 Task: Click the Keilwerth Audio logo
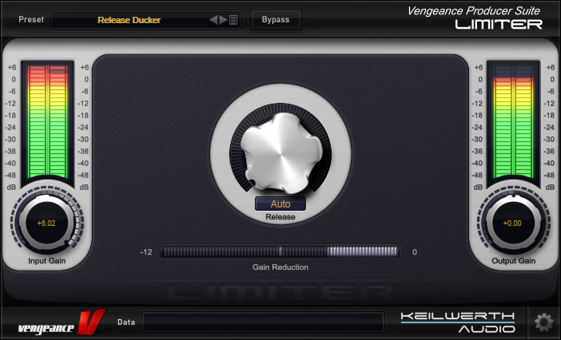click(457, 322)
